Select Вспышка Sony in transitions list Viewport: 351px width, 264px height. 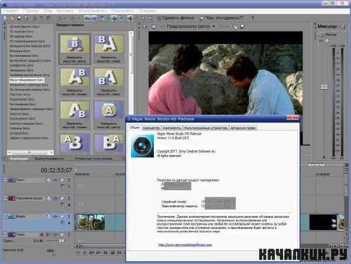click(20, 51)
